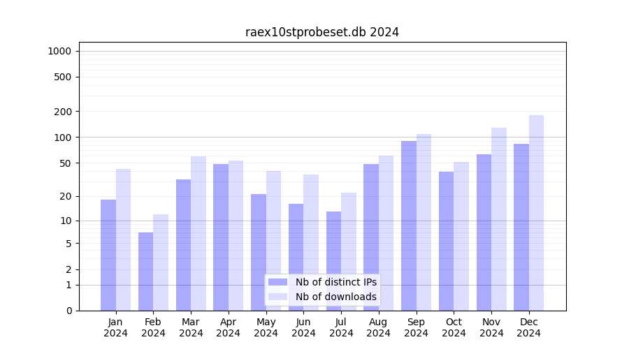Select the January downloads bar

[x=123, y=239]
